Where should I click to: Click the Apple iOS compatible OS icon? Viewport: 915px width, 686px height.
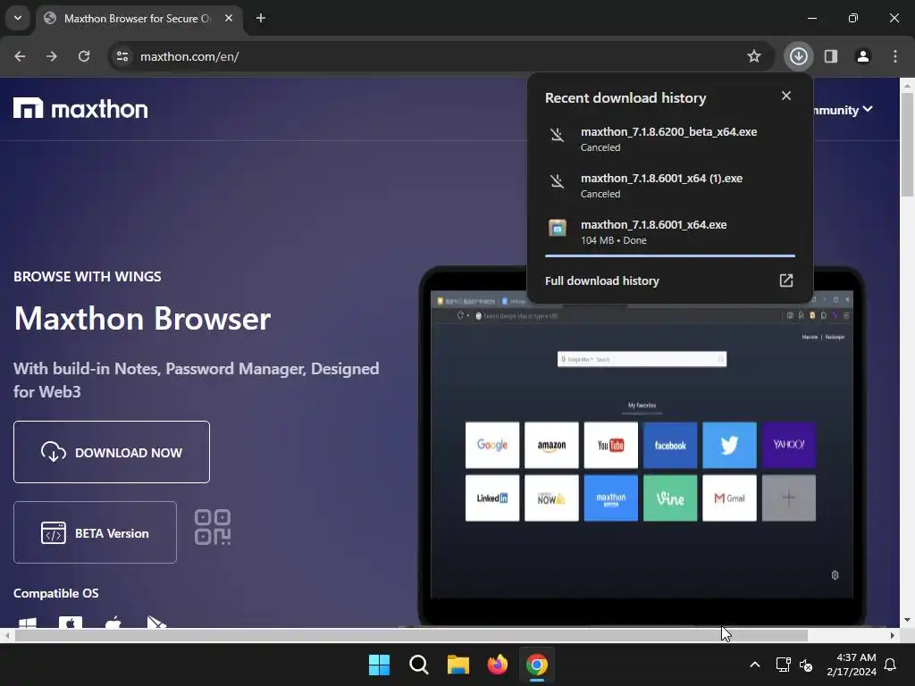113,622
